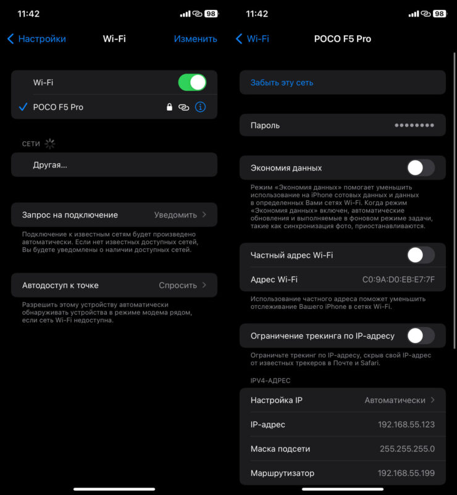The height and width of the screenshot is (495, 457).
Task: Open info details for POCO F5 Pro network
Action: 200,107
